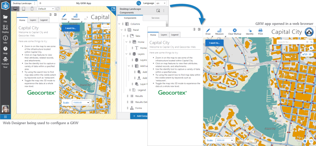Switch the map to 3D mode
This screenshot has width=316, height=146.
pyautogui.click(x=310, y=54)
